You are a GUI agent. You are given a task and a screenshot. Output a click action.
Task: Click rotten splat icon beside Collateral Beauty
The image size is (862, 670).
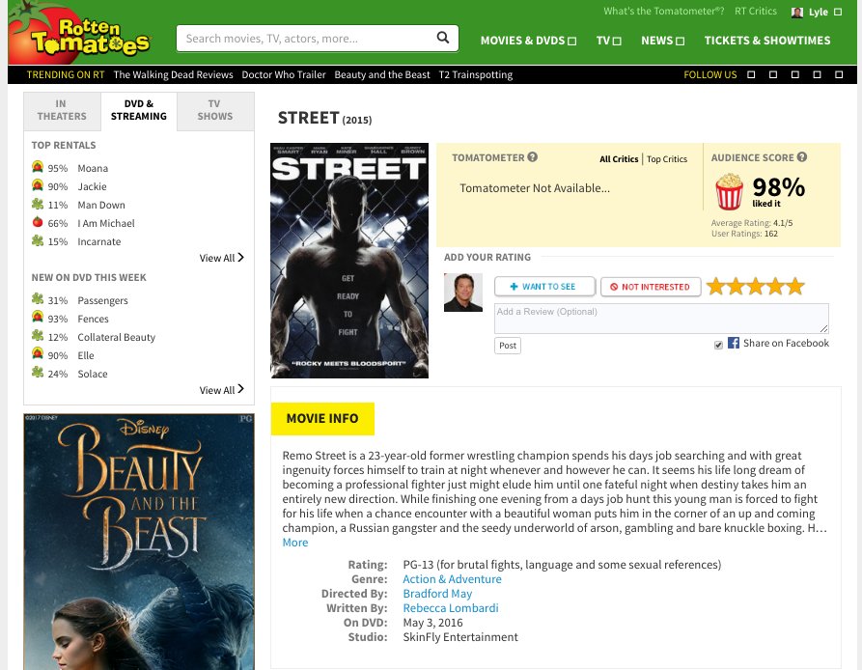pos(38,336)
